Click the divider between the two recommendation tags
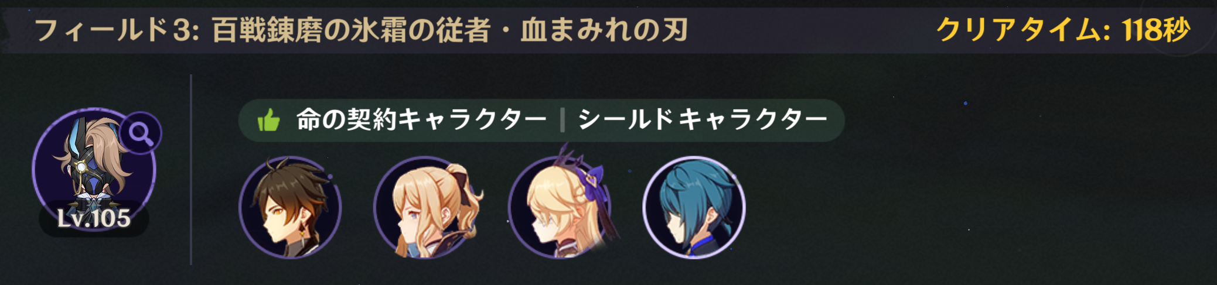The height and width of the screenshot is (285, 1217). pyautogui.click(x=563, y=121)
